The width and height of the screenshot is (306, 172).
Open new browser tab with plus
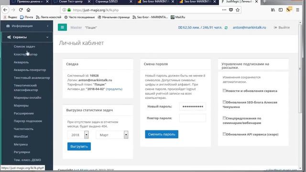point(264,1)
